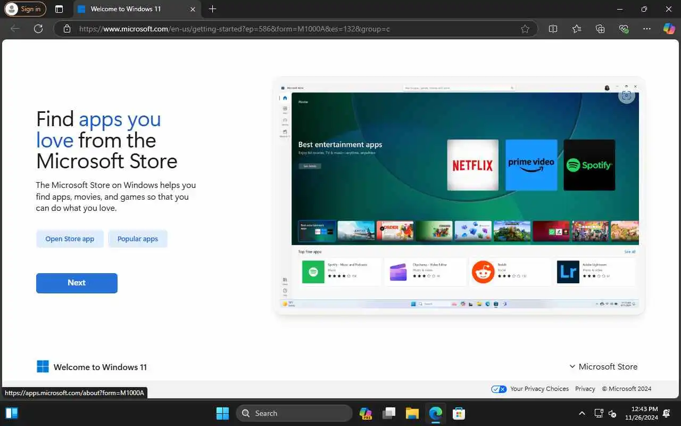
Task: Open Your Privacy Choices link
Action: [x=539, y=389]
